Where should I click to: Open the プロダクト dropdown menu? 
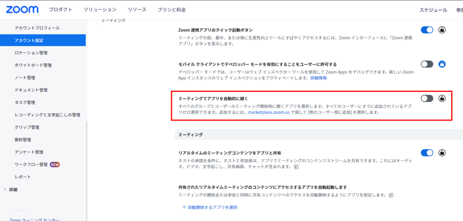(61, 10)
